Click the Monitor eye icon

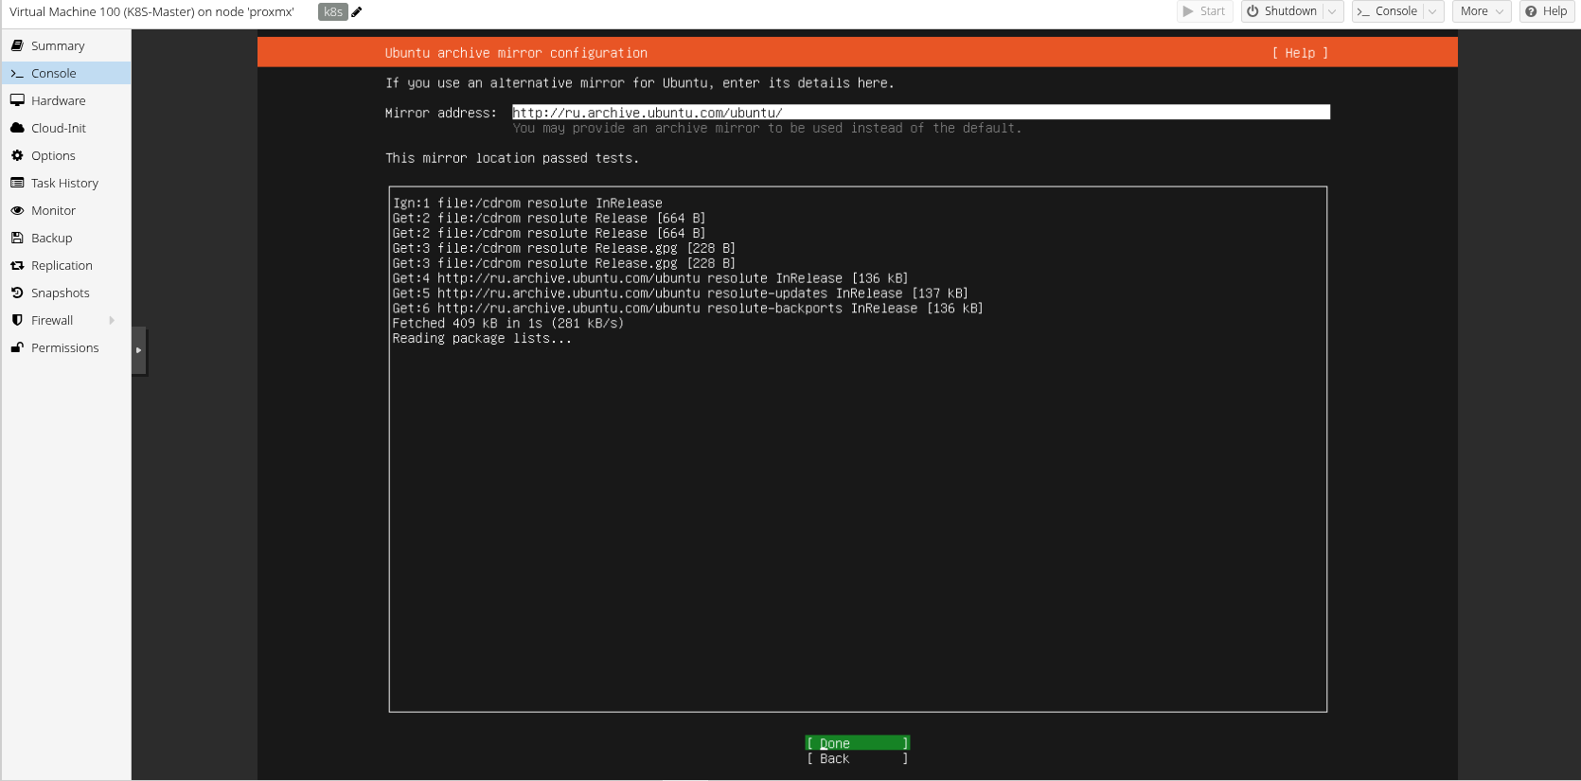pyautogui.click(x=17, y=210)
